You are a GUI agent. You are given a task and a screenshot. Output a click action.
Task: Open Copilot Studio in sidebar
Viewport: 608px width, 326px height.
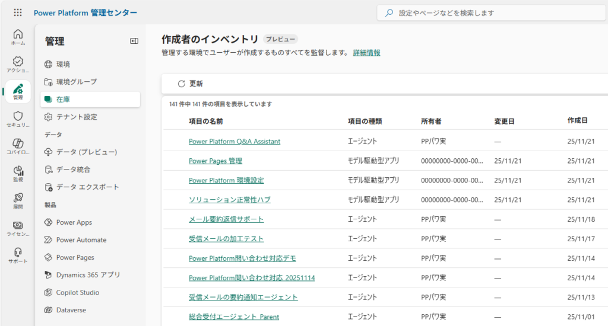point(78,292)
